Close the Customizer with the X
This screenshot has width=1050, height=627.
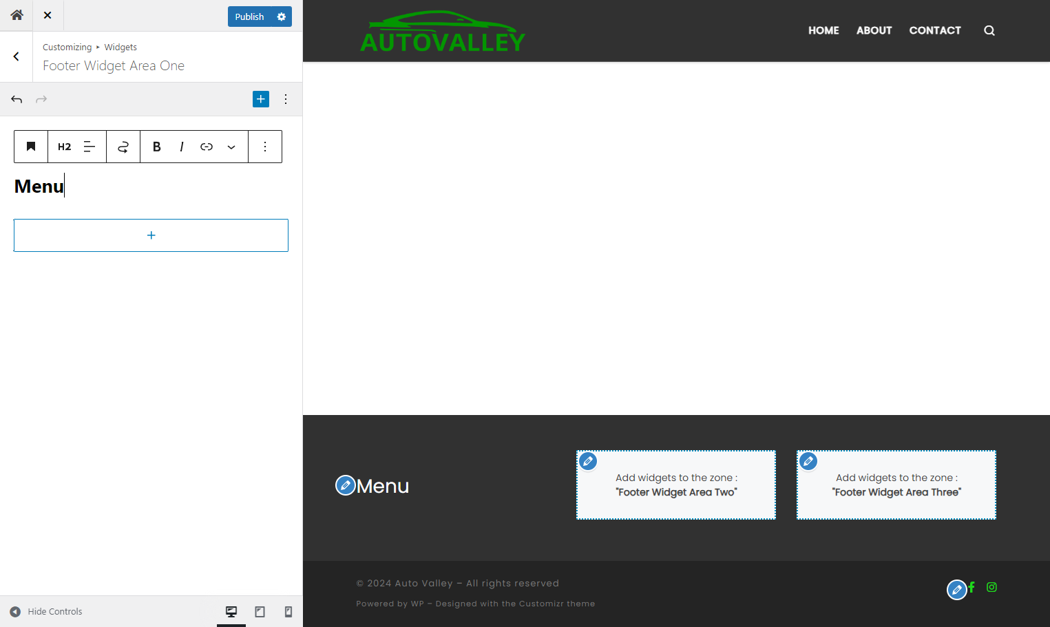tap(48, 15)
